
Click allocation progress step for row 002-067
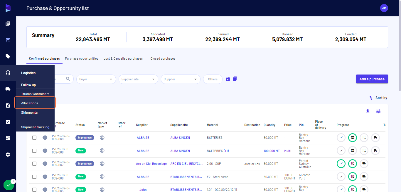(x=353, y=164)
